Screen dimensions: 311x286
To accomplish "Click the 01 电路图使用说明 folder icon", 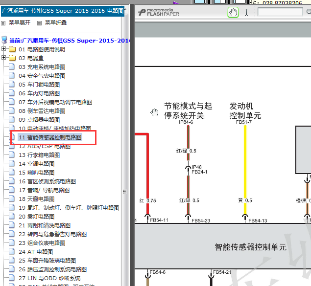I will (x=12, y=49).
